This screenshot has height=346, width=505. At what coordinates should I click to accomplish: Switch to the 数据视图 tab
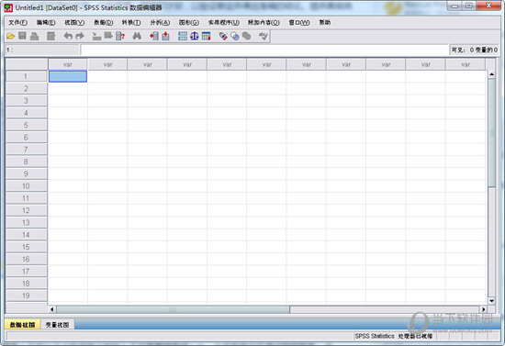pos(22,325)
